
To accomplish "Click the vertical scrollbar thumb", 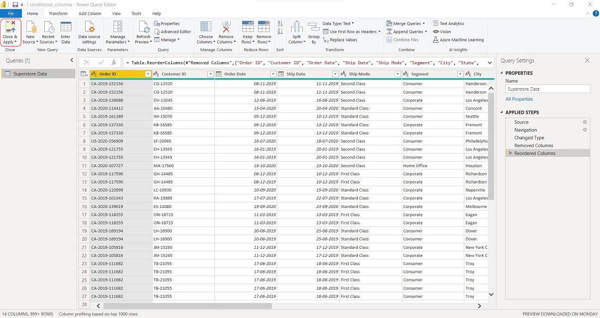I will click(491, 146).
